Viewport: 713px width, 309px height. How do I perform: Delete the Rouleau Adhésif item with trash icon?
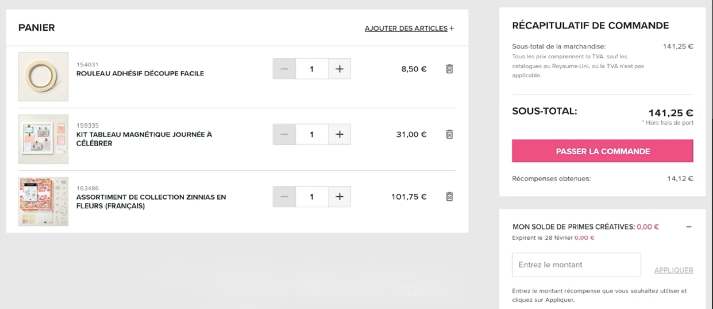[x=449, y=69]
